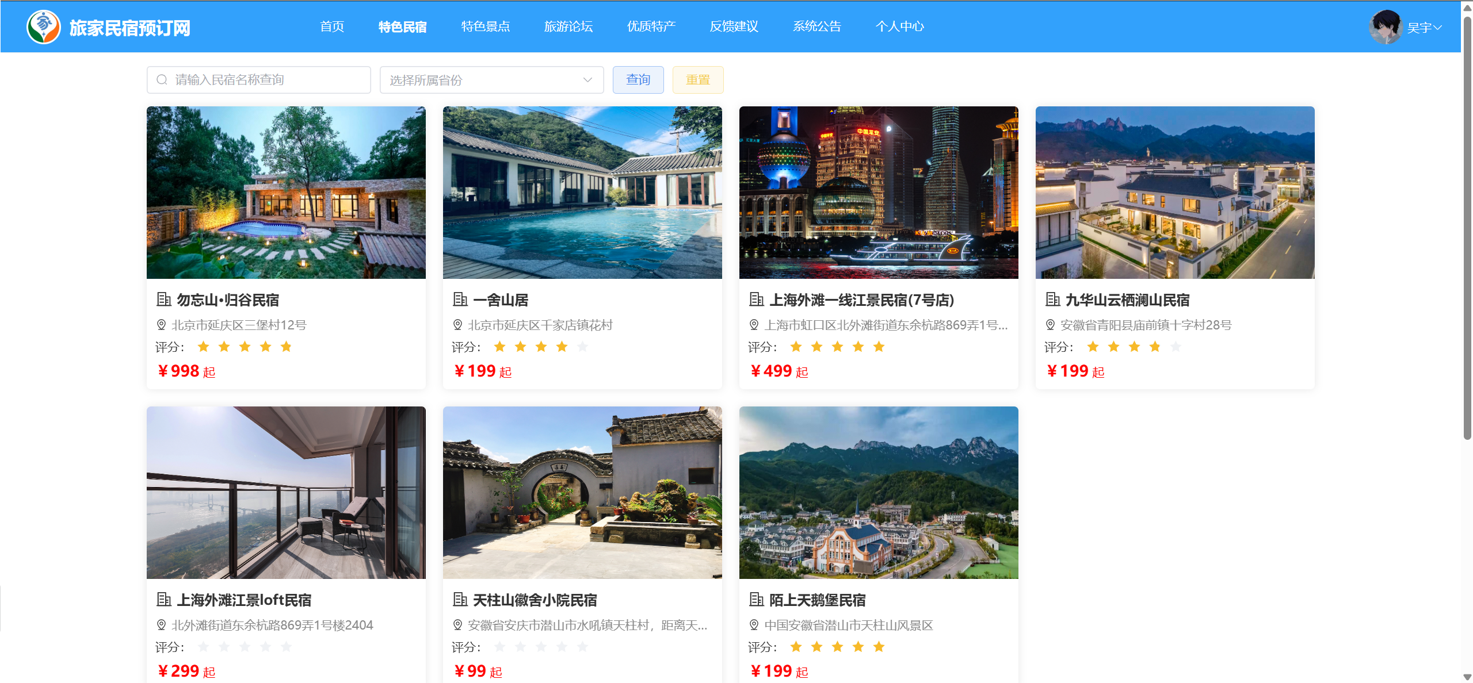This screenshot has height=683, width=1473.
Task: Expand the 吴宇 user menu chevron
Action: [1438, 28]
